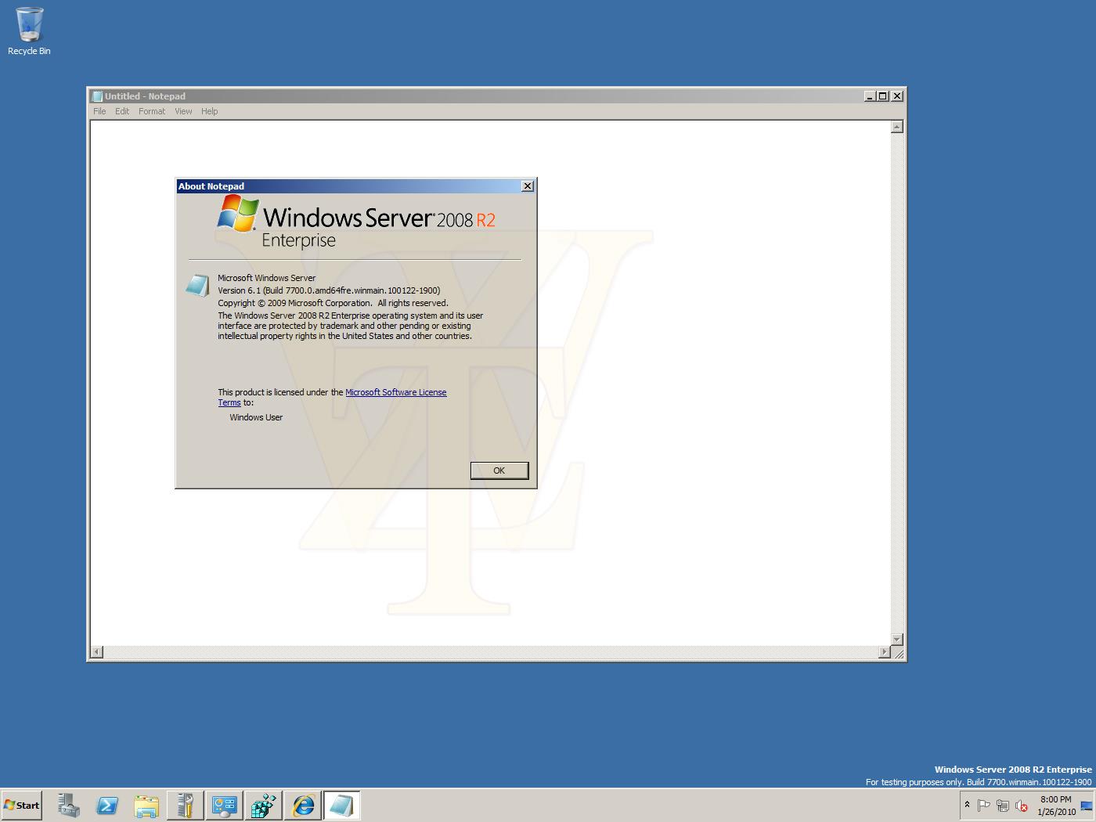Click the Show Desktop tray icon
Image resolution: width=1096 pixels, height=822 pixels.
tap(1087, 806)
